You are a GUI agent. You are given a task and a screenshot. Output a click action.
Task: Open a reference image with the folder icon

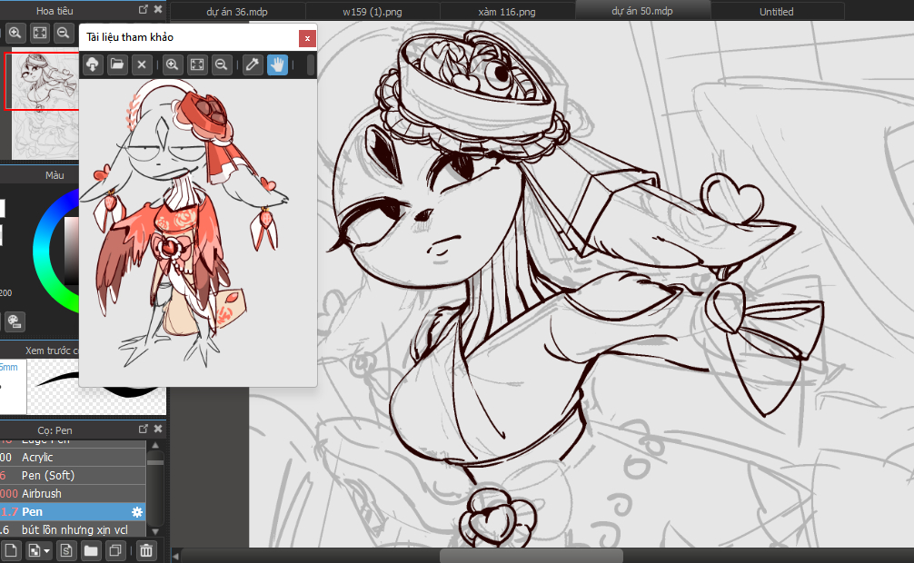point(117,64)
